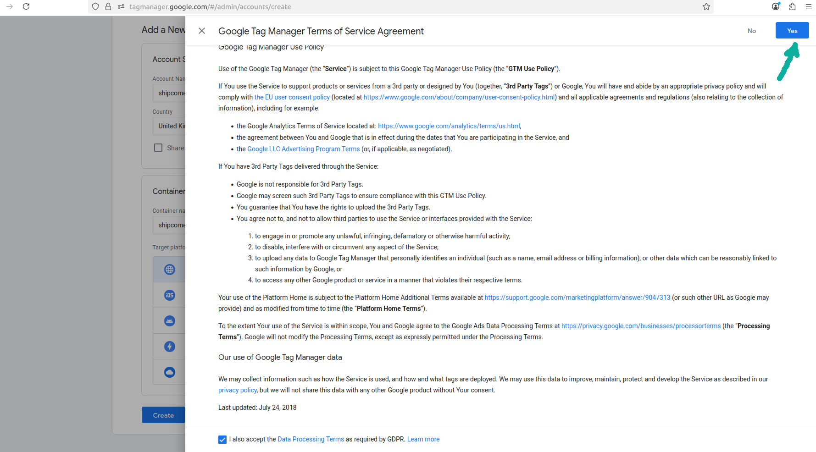Click the Create button behind the dialog
This screenshot has width=816, height=452.
tap(163, 415)
